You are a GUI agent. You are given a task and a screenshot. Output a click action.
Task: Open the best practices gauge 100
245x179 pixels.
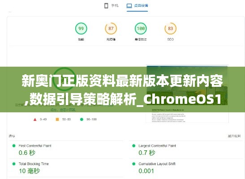point(141,28)
